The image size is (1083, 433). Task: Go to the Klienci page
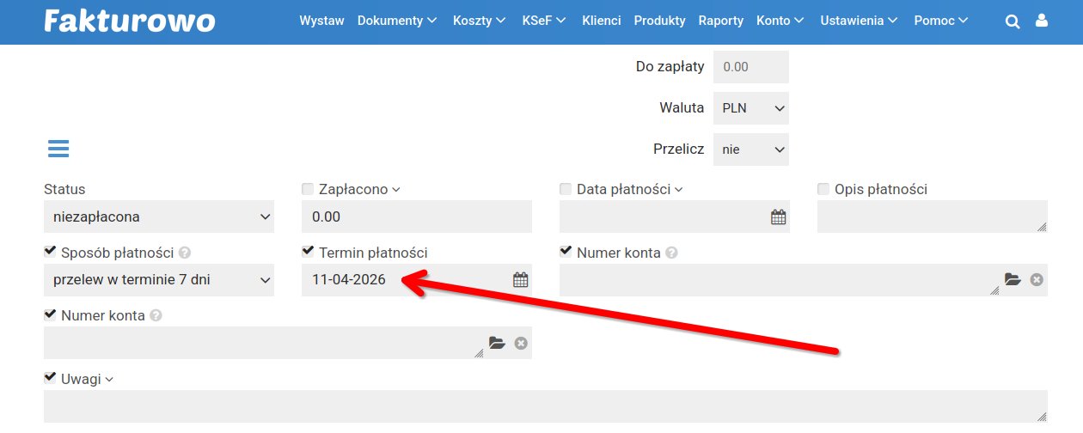pos(601,21)
